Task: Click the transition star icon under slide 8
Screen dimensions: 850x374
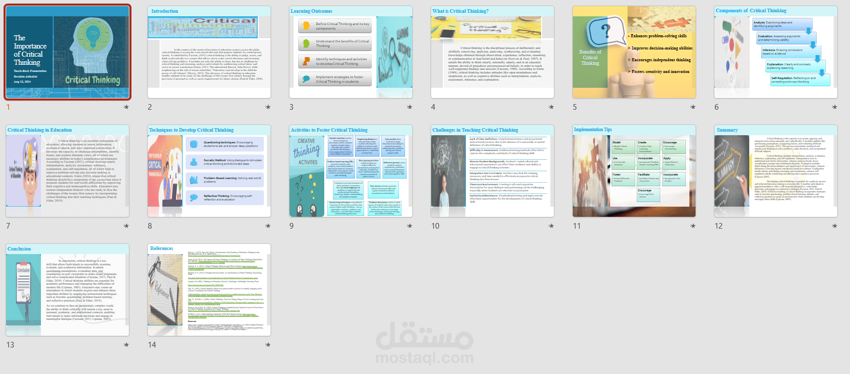Action: (268, 226)
